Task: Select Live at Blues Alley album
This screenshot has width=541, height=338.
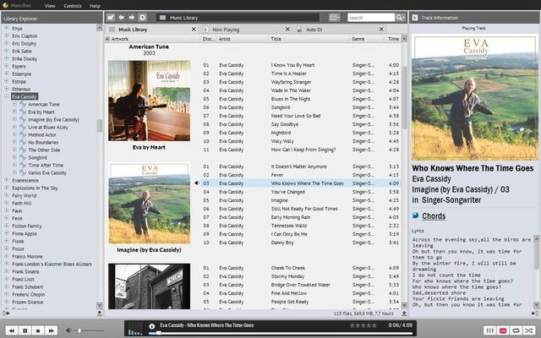Action: pyautogui.click(x=48, y=128)
